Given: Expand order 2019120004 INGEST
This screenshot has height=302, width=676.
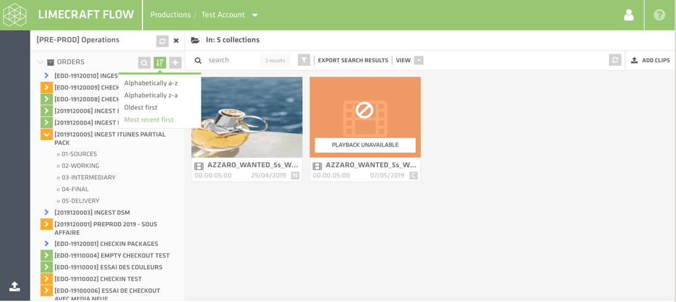Looking at the screenshot, I should coord(46,123).
